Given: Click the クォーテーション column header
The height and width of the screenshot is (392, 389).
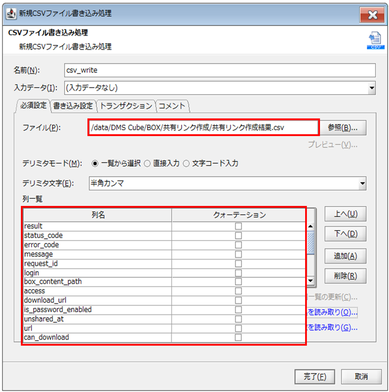Looking at the screenshot, I should tap(239, 215).
